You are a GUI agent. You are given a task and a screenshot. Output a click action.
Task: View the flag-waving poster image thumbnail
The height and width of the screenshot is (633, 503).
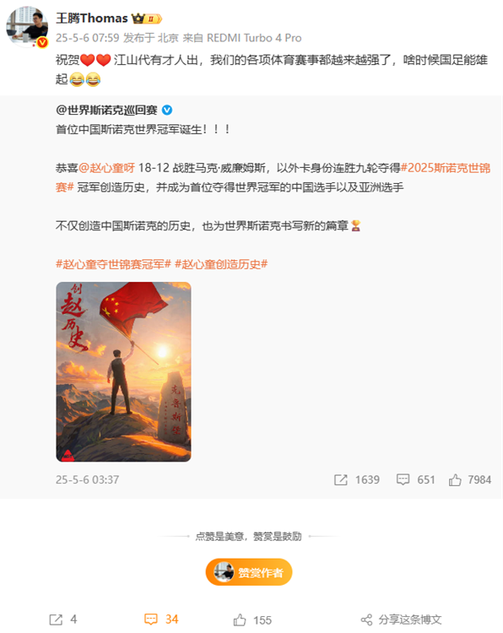click(x=123, y=372)
